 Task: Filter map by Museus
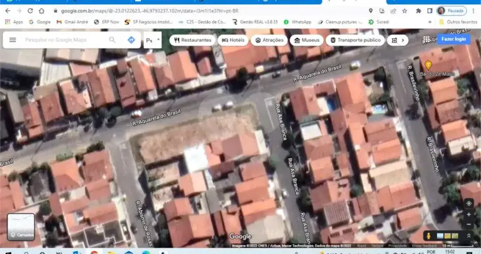[x=307, y=40]
